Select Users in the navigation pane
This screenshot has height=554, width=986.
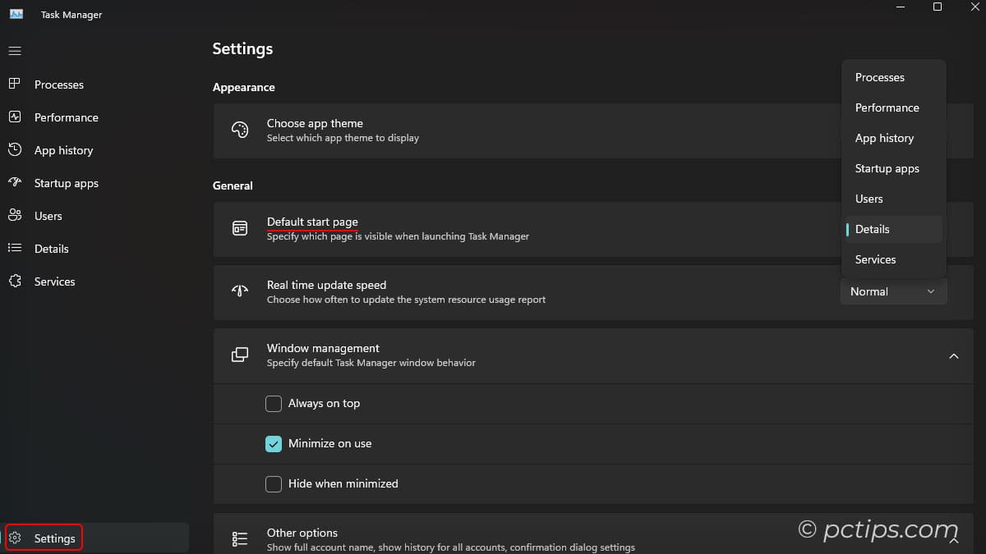tap(15, 216)
